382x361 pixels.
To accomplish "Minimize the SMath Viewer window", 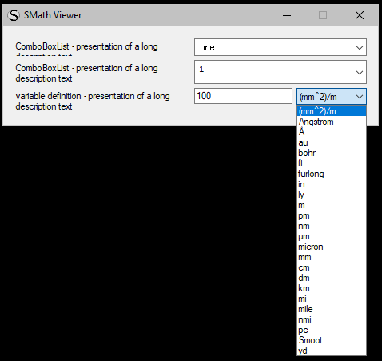I will coord(287,15).
